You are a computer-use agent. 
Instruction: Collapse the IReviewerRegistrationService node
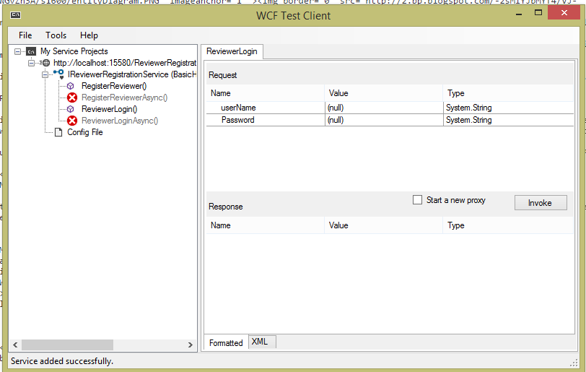pyautogui.click(x=45, y=74)
